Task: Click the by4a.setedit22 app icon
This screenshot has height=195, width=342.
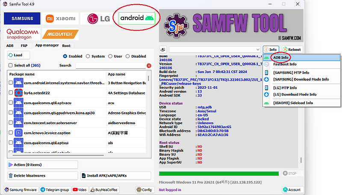Action: pos(18,93)
